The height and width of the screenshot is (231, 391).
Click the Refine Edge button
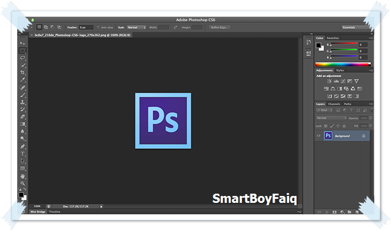pyautogui.click(x=220, y=28)
